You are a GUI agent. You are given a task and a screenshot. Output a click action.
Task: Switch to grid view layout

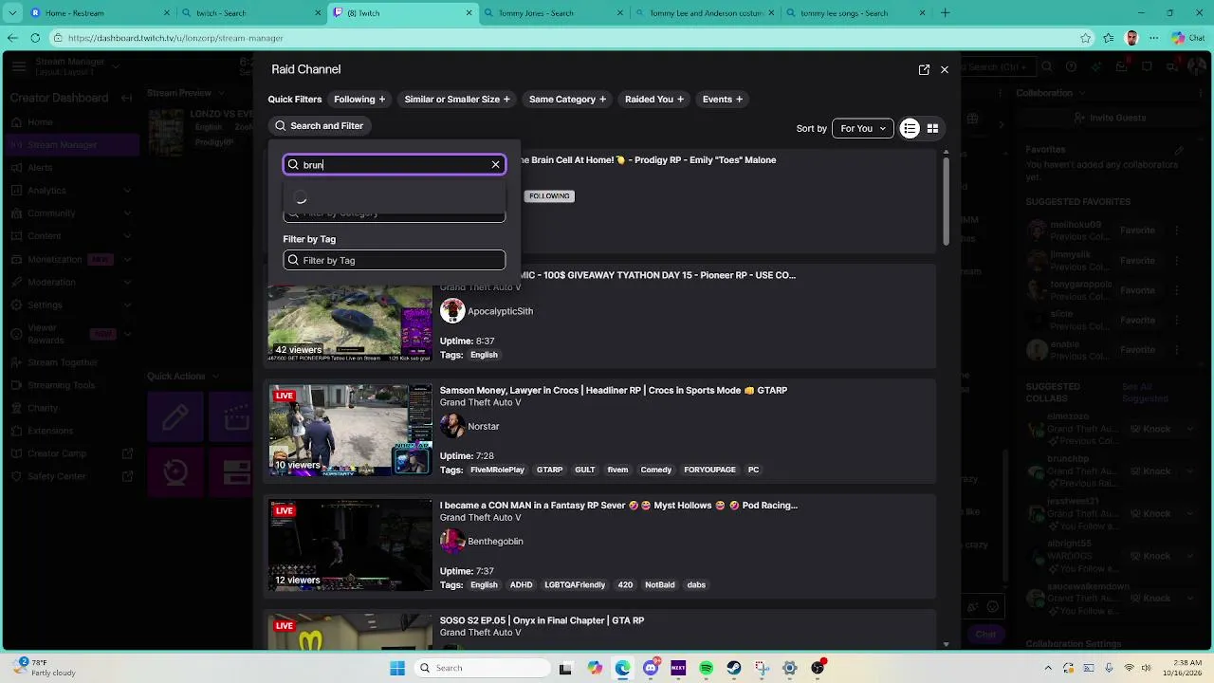932,129
